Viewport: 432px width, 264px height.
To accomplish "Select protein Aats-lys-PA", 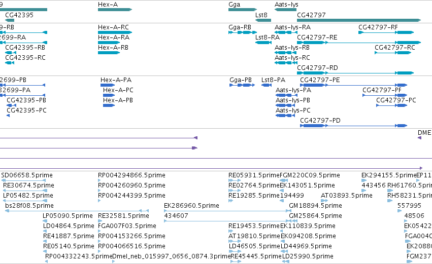I will (286, 95).
